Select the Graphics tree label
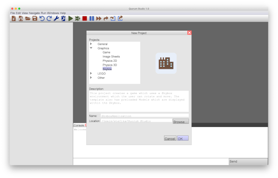Image resolution: width=278 pixels, height=178 pixels. [103, 48]
